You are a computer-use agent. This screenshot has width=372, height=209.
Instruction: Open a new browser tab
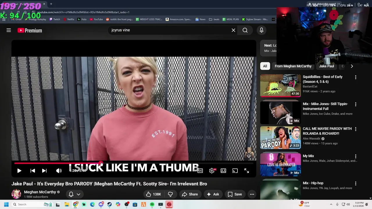[51, 4]
